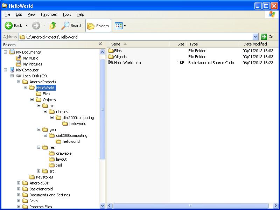Sort by the Name column header
Screen dimensions: 280x210
pyautogui.click(x=138, y=44)
